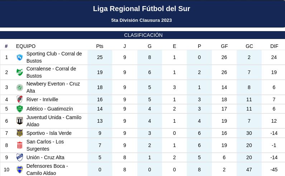
Task: Click the Defensores Boca crest icon
Action: [20, 170]
